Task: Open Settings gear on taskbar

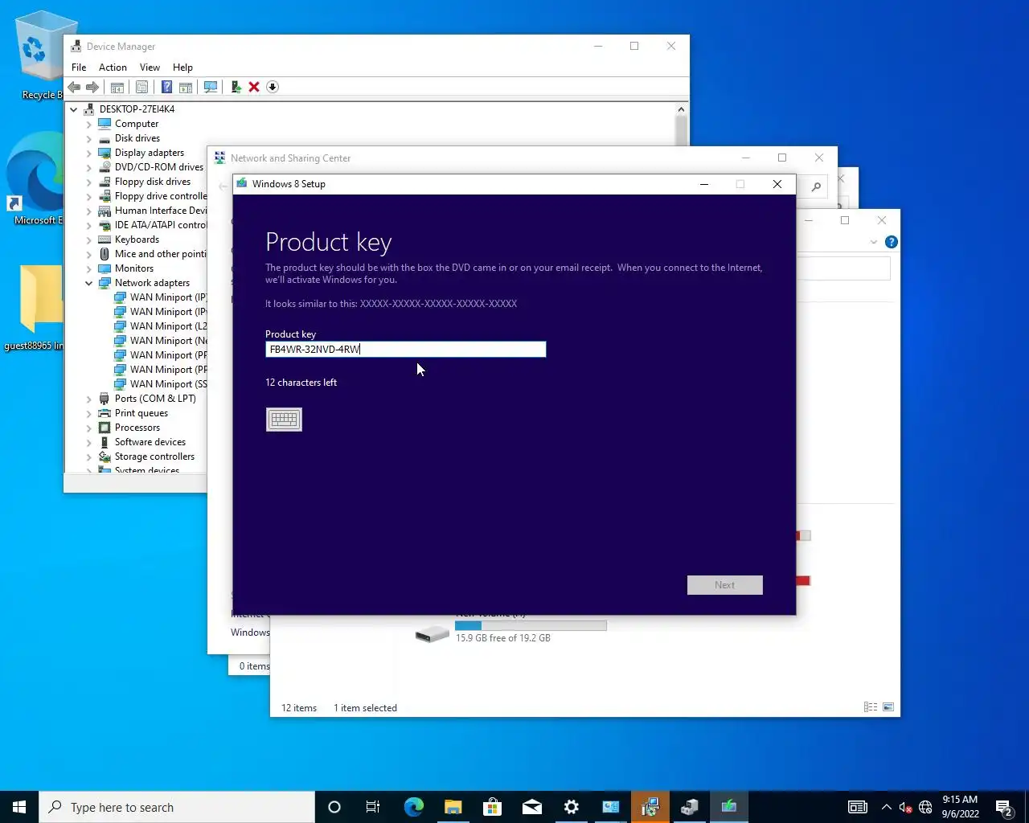Action: pyautogui.click(x=571, y=807)
